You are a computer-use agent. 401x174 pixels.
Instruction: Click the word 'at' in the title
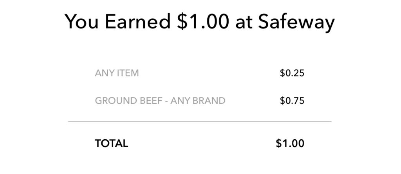tap(244, 22)
